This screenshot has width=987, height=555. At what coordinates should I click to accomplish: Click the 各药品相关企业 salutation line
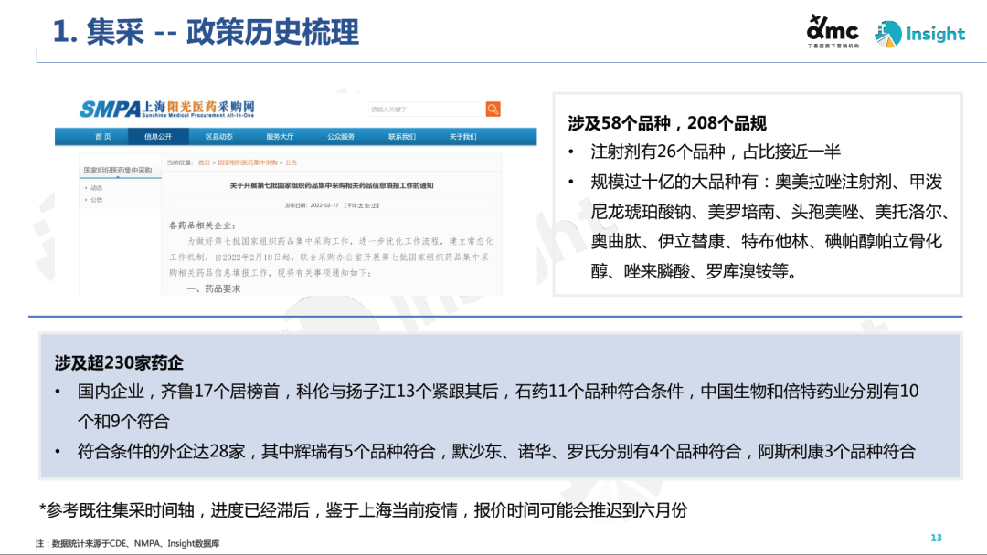(202, 225)
